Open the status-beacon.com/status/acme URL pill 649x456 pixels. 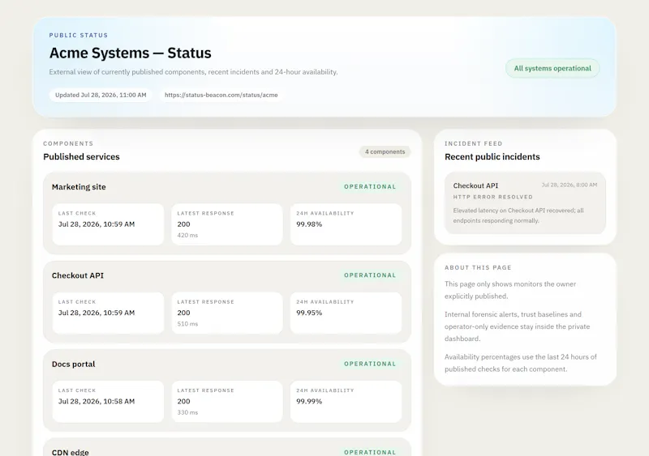[221, 95]
